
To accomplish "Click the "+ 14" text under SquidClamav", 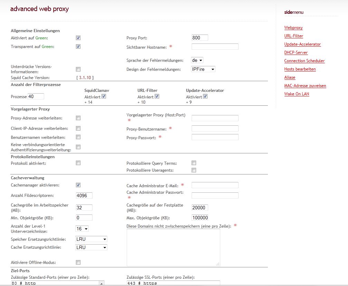I will (x=88, y=102).
